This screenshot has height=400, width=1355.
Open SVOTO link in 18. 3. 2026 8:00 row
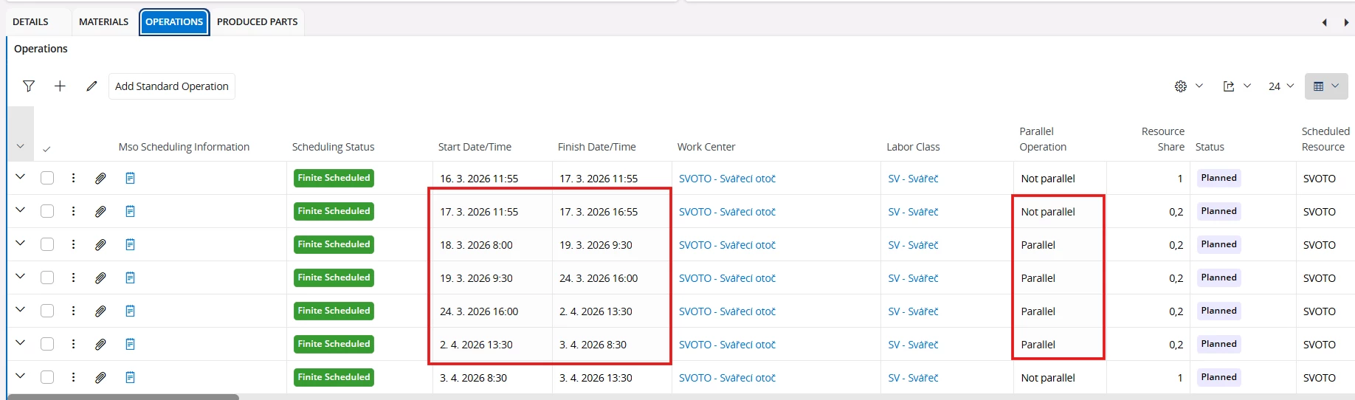coord(727,245)
